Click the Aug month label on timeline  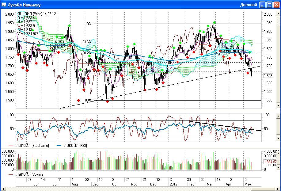pos(74,184)
